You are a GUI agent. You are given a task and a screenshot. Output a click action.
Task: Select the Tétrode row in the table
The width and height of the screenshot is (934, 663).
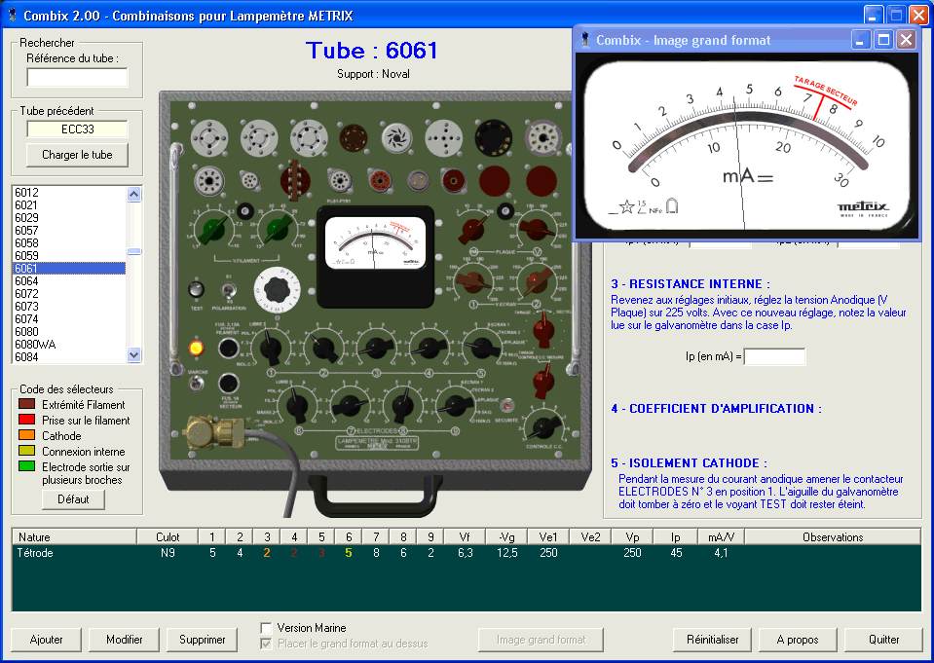pyautogui.click(x=467, y=553)
